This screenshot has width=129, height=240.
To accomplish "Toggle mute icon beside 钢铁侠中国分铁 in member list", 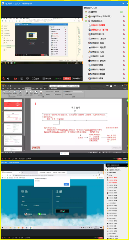I will click(124, 34).
